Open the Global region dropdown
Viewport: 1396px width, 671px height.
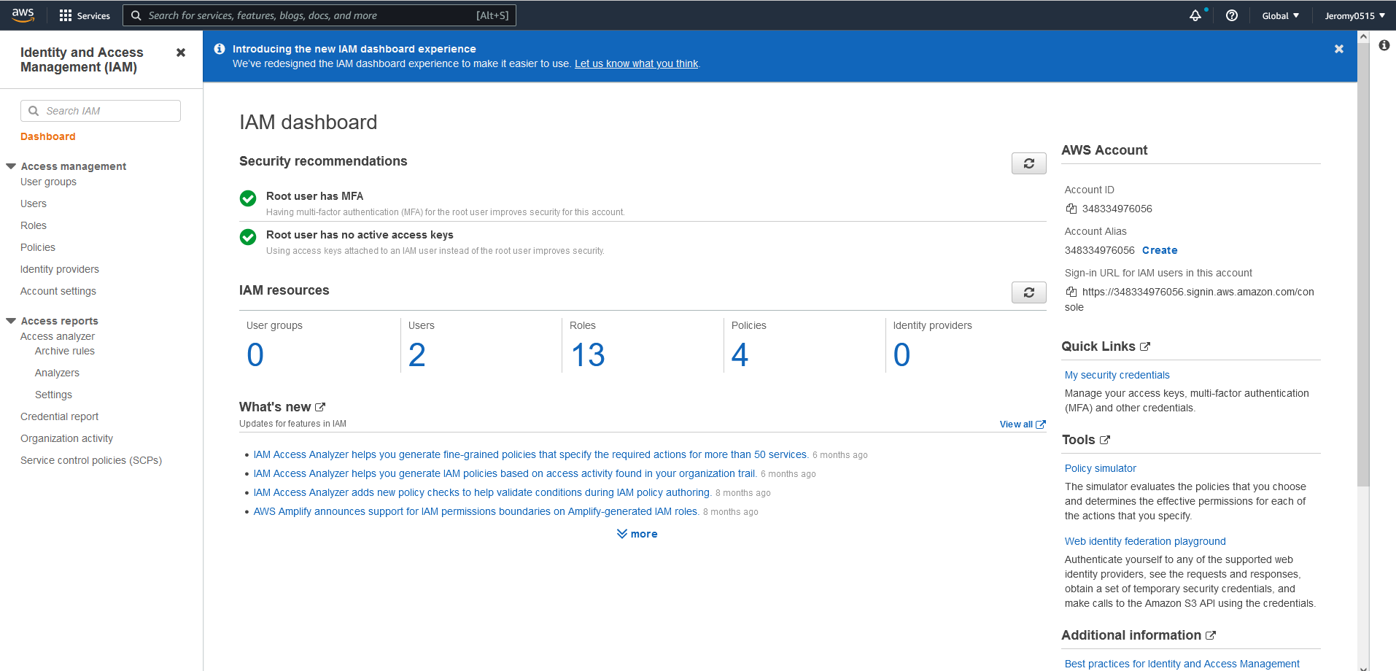(x=1281, y=15)
